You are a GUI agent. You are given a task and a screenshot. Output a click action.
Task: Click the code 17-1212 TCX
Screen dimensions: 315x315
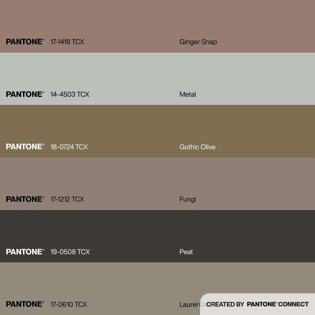click(x=67, y=199)
